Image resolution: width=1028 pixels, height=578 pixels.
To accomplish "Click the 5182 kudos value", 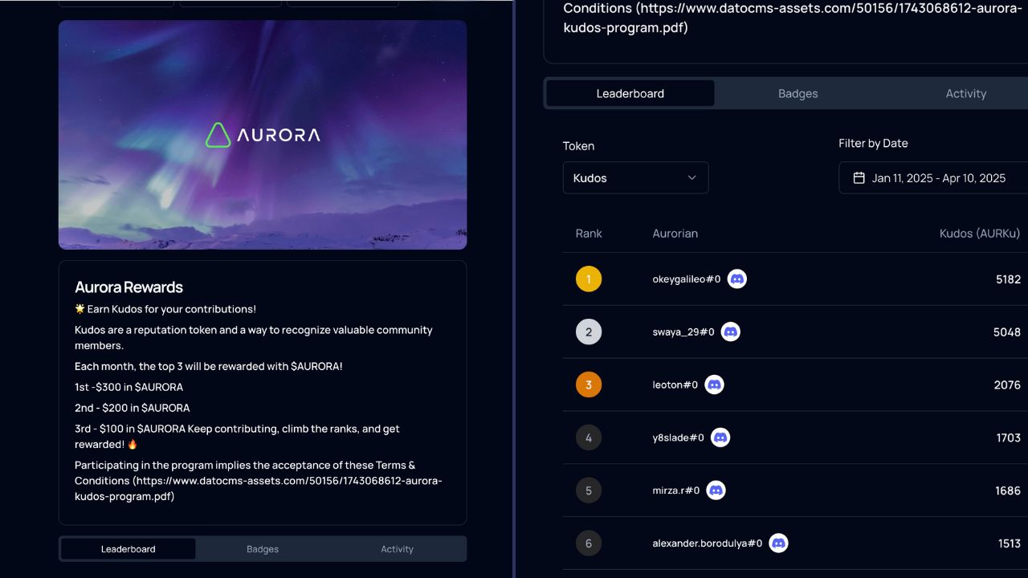I will click(1008, 279).
